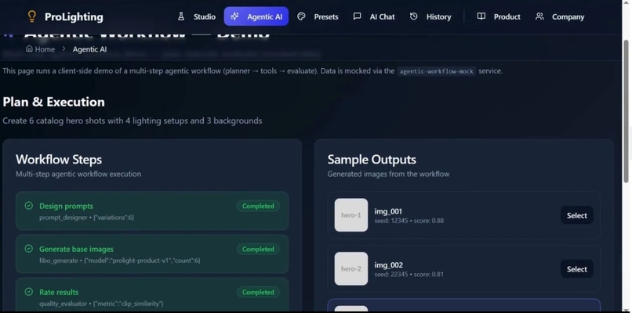Click the ProLighting lightbulb logo icon
This screenshot has height=313, width=632.
[x=32, y=16]
